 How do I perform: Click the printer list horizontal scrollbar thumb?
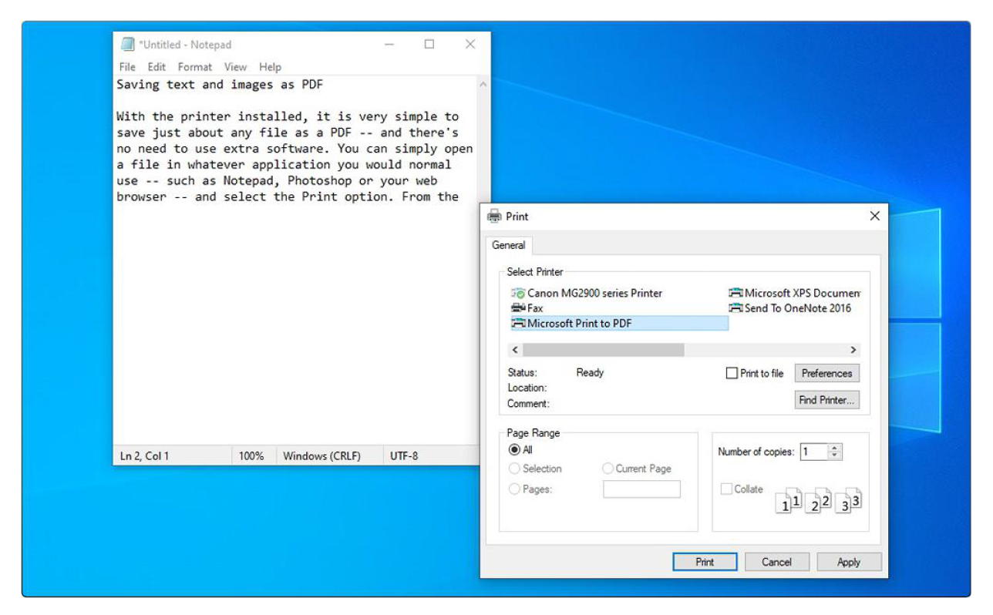[603, 350]
